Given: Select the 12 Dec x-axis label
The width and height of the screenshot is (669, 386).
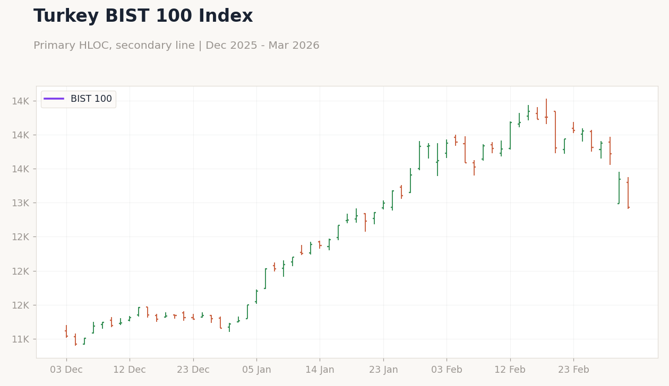Looking at the screenshot, I should pos(130,370).
